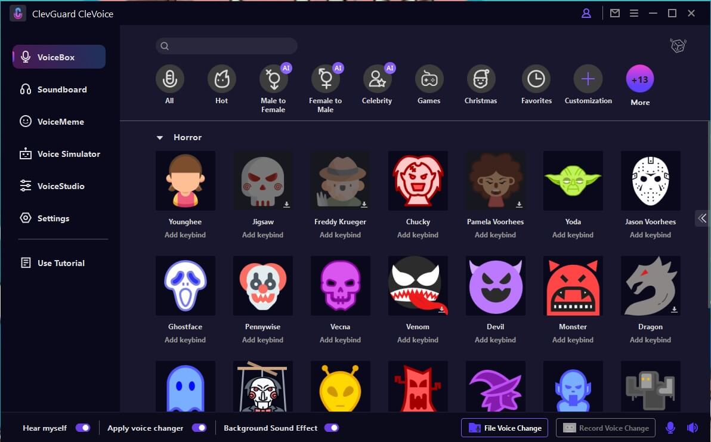This screenshot has width=711, height=442.
Task: Select the purple witch hat thumbnail
Action: (496, 387)
